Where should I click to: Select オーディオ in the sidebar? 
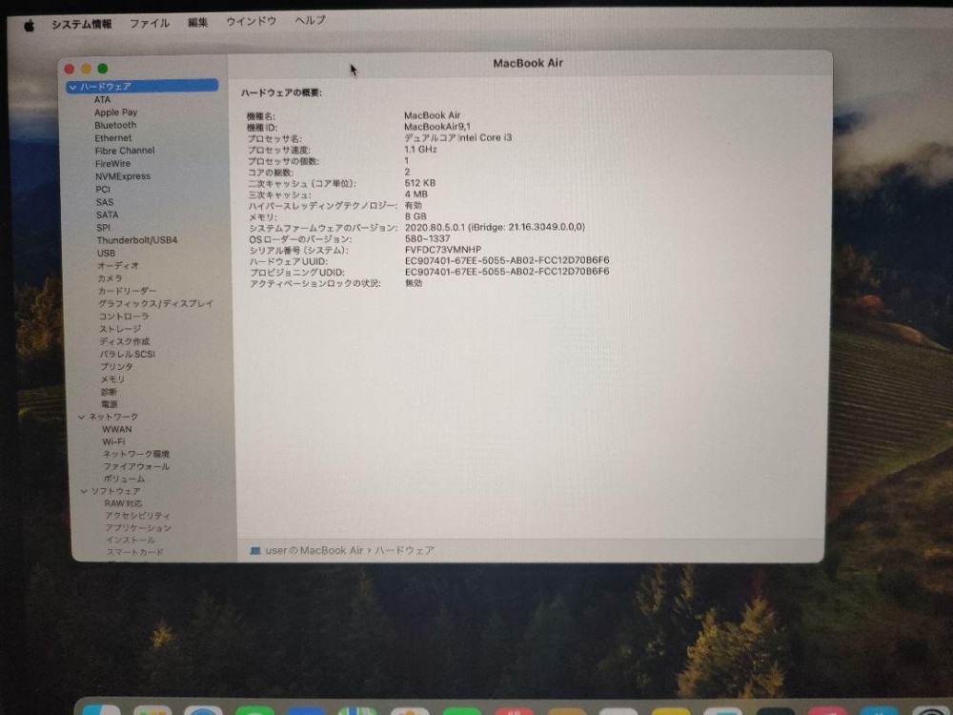point(118,266)
